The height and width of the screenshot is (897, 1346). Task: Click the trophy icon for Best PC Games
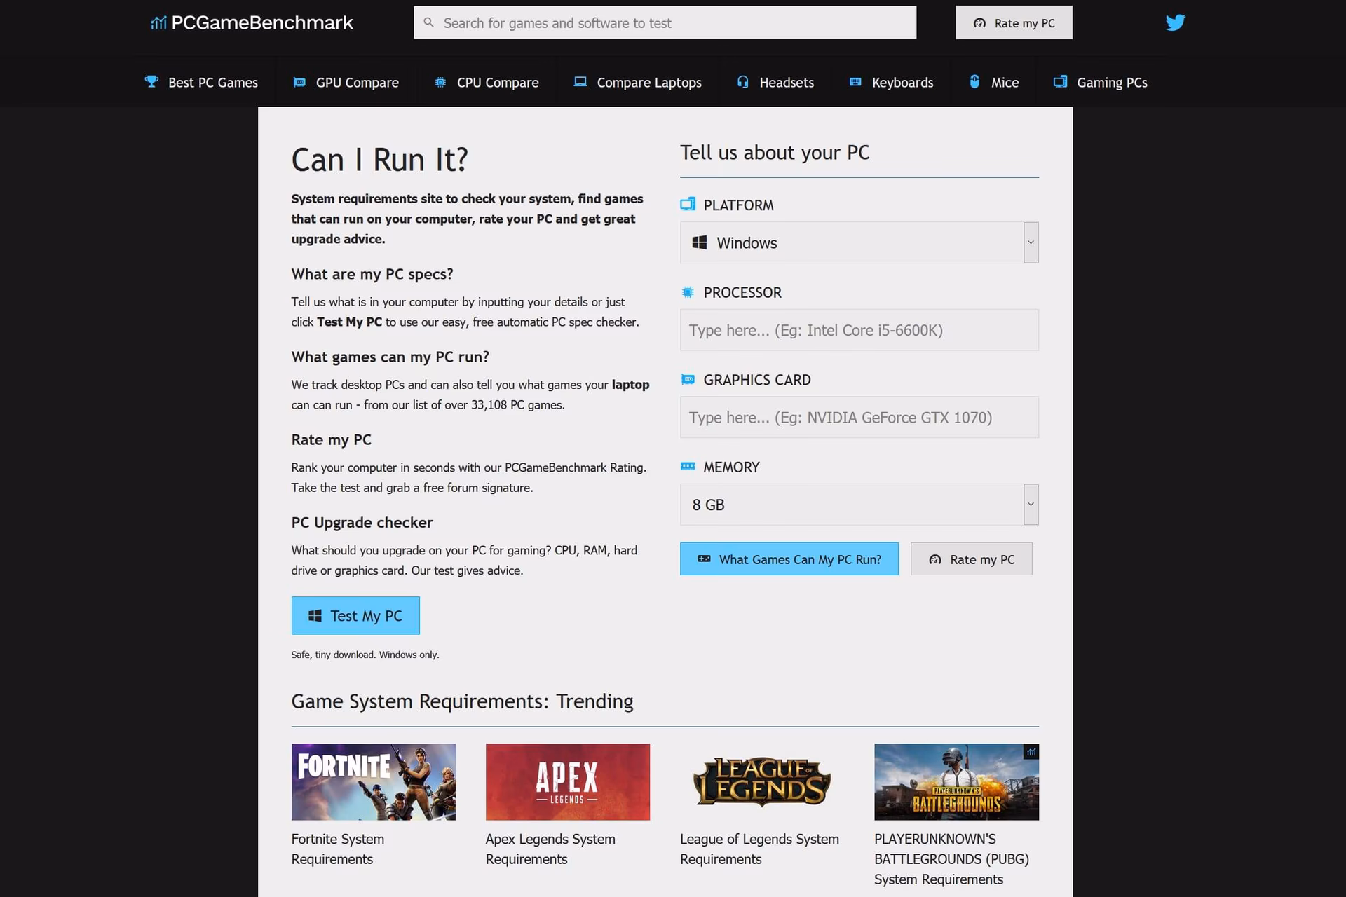[x=151, y=81]
